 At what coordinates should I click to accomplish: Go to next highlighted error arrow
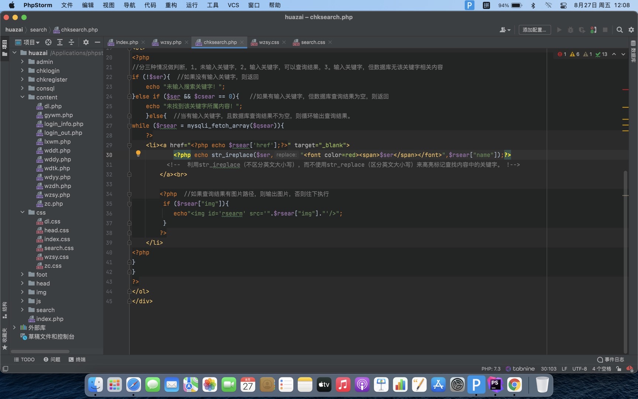(x=623, y=54)
